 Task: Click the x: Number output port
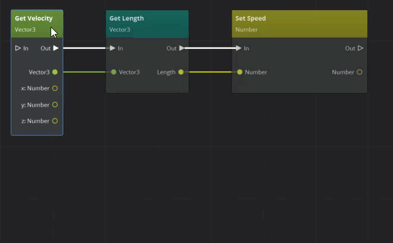[x=55, y=88]
